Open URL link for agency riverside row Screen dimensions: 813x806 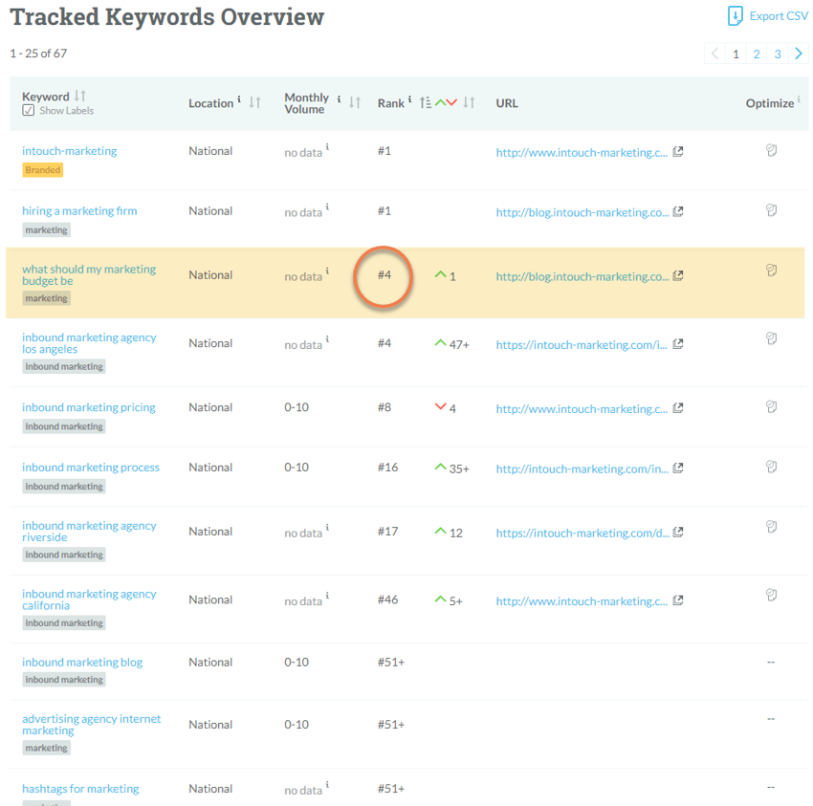[x=582, y=533]
